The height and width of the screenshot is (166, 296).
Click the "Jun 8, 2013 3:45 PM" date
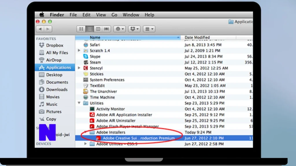point(203,45)
